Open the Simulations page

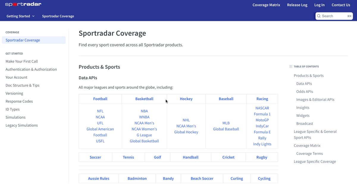[15, 117]
